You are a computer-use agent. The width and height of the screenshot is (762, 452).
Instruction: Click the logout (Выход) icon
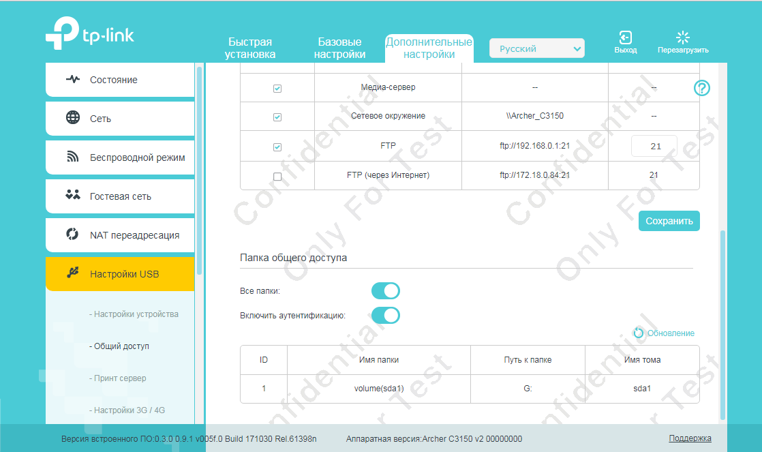625,37
